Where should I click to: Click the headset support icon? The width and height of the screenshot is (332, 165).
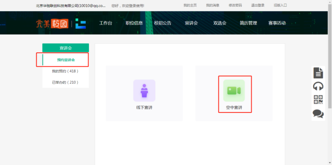click(318, 86)
